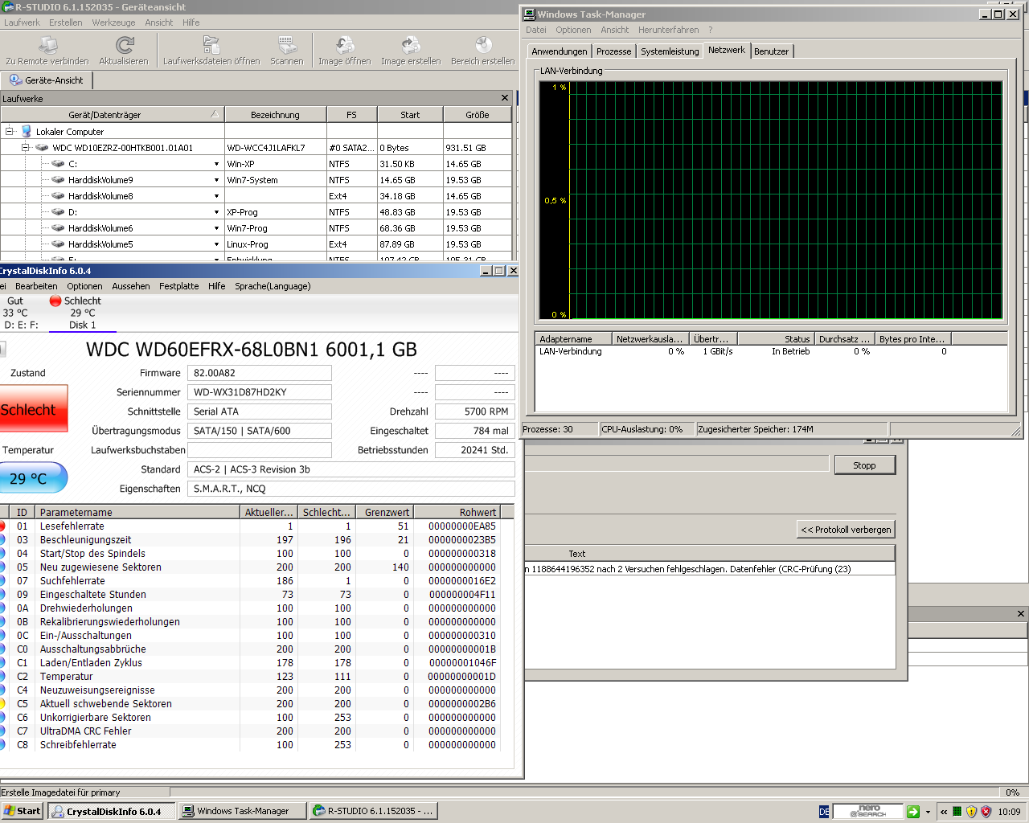1029x823 pixels.
Task: Click Laufwerksdateien öffnen toolbar icon
Action: coord(211,45)
